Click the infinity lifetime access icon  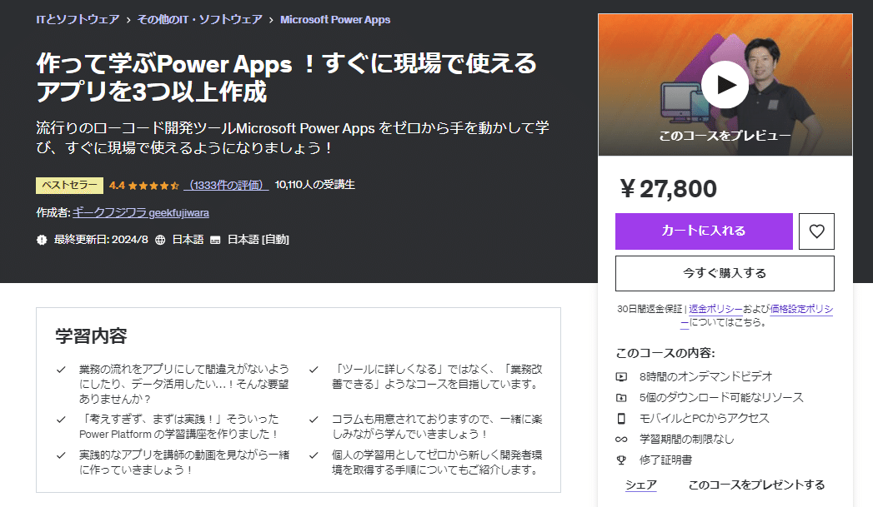(621, 440)
